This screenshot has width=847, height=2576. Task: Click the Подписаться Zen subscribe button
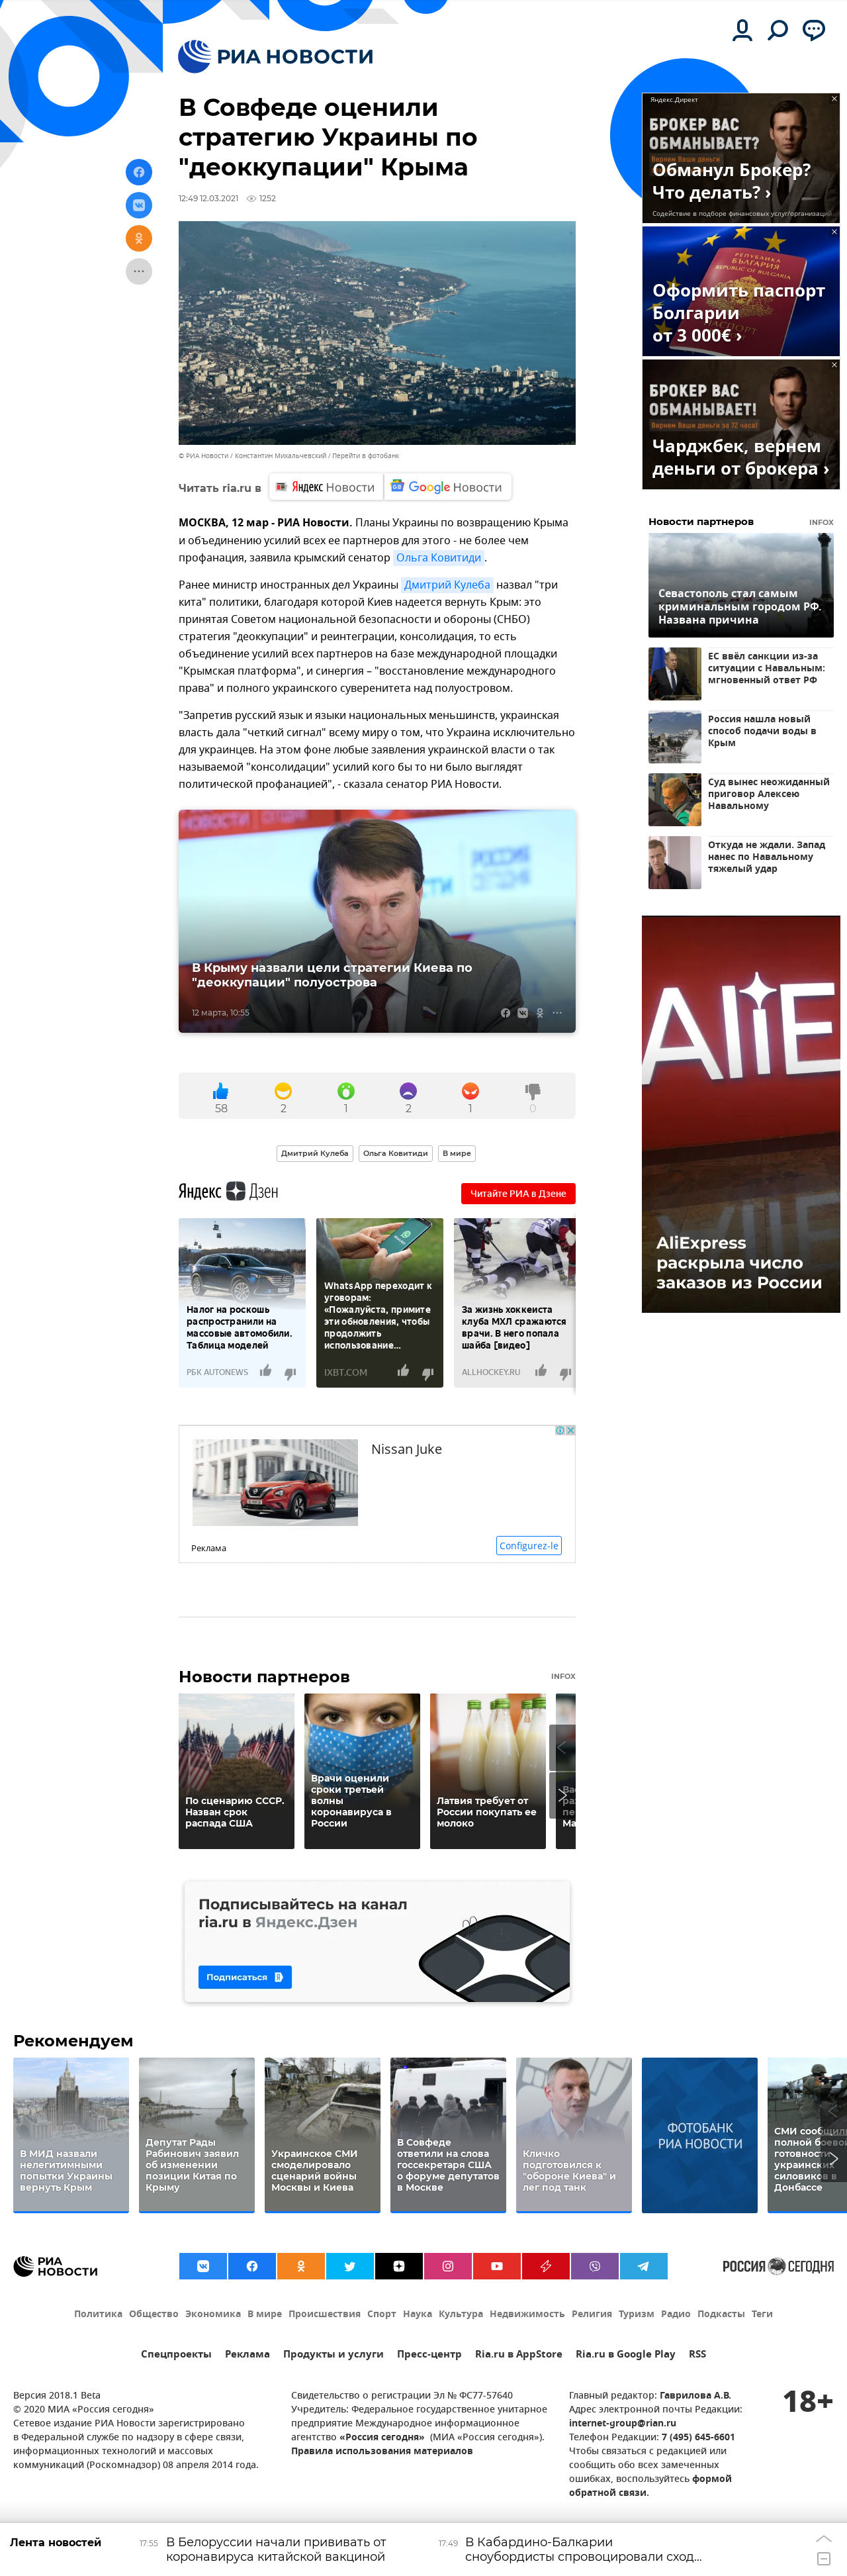[245, 1977]
